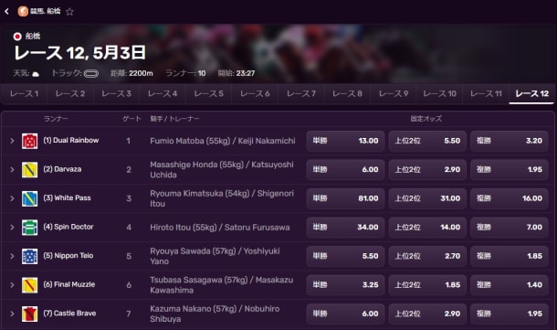The image size is (557, 330).
Task: Expand the Darvaza runner row
Action: point(12,170)
